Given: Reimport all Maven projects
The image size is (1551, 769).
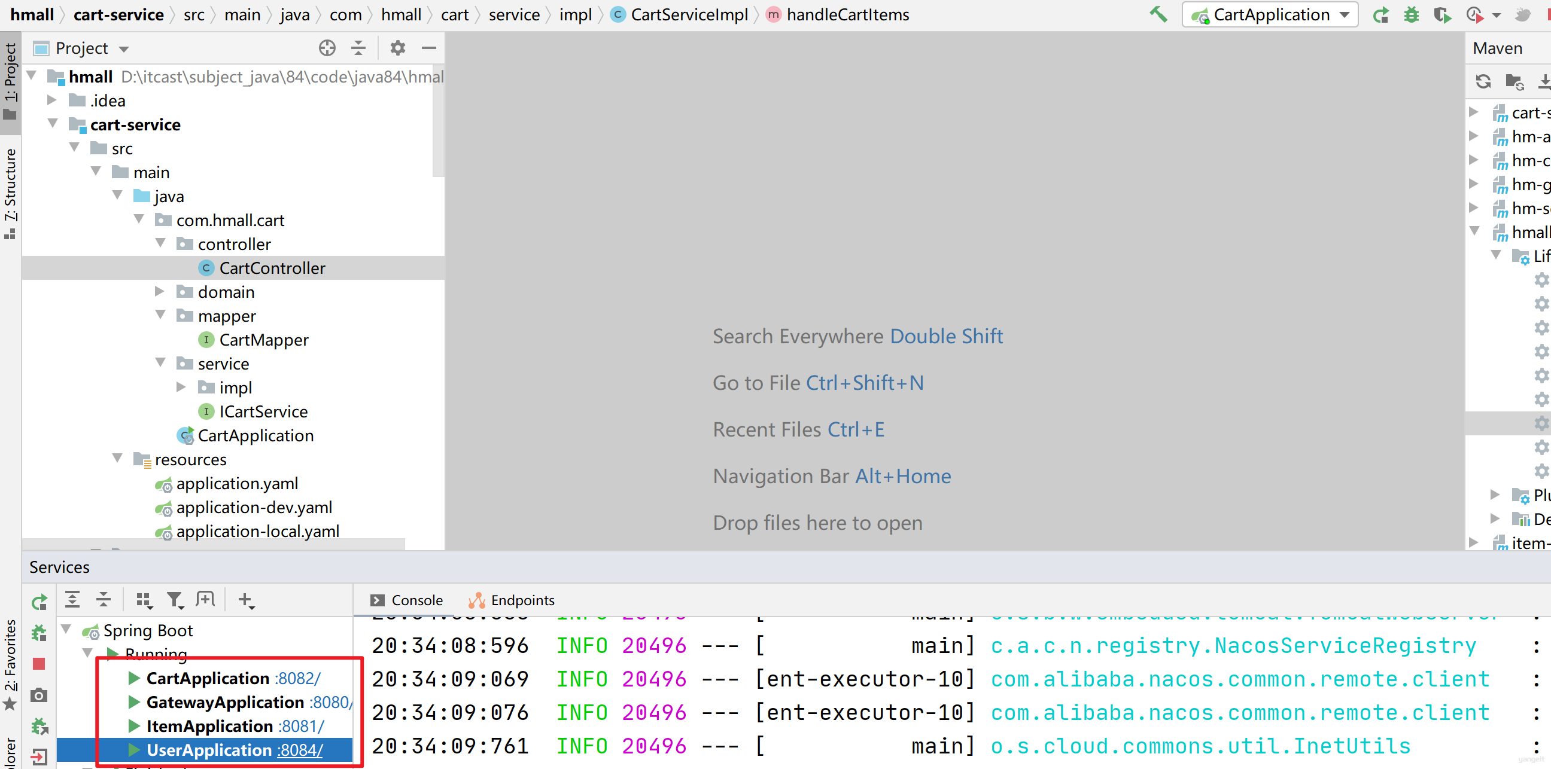Looking at the screenshot, I should [x=1483, y=81].
